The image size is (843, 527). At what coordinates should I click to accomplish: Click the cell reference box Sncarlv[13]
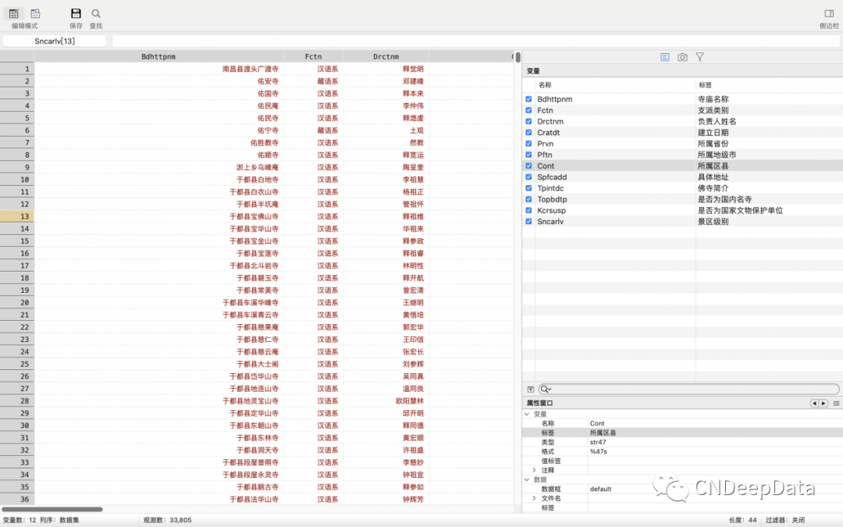pos(55,41)
